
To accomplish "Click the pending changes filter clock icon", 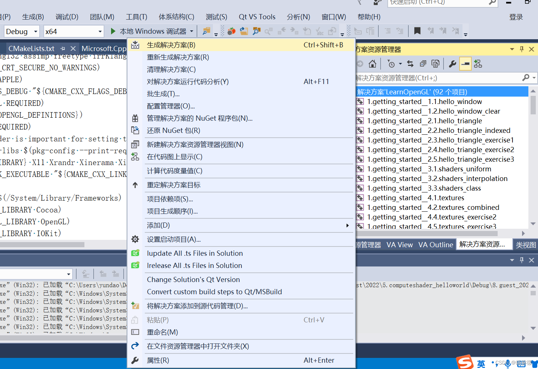I will tap(391, 64).
